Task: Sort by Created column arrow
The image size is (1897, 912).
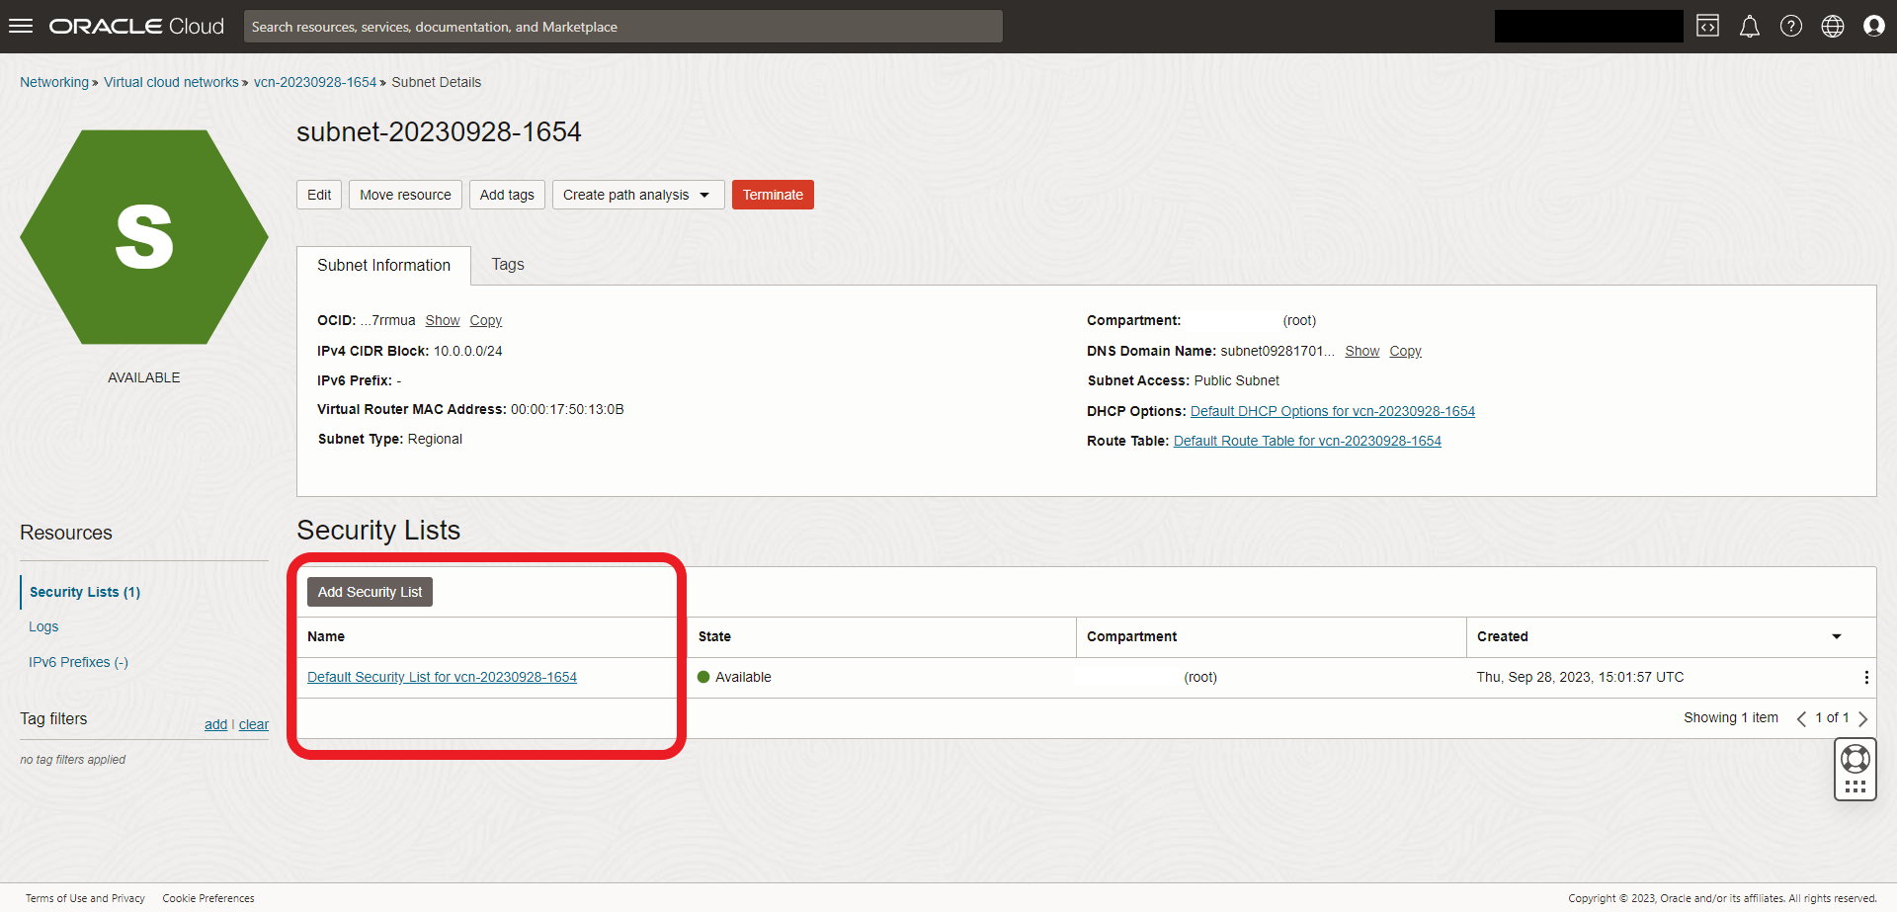Action: click(x=1836, y=637)
